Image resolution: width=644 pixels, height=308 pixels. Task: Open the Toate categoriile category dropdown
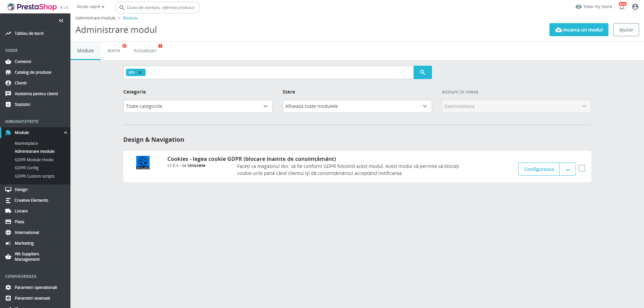198,106
